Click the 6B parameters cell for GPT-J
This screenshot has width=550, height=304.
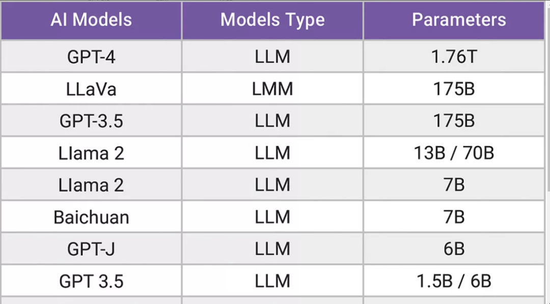(x=454, y=248)
